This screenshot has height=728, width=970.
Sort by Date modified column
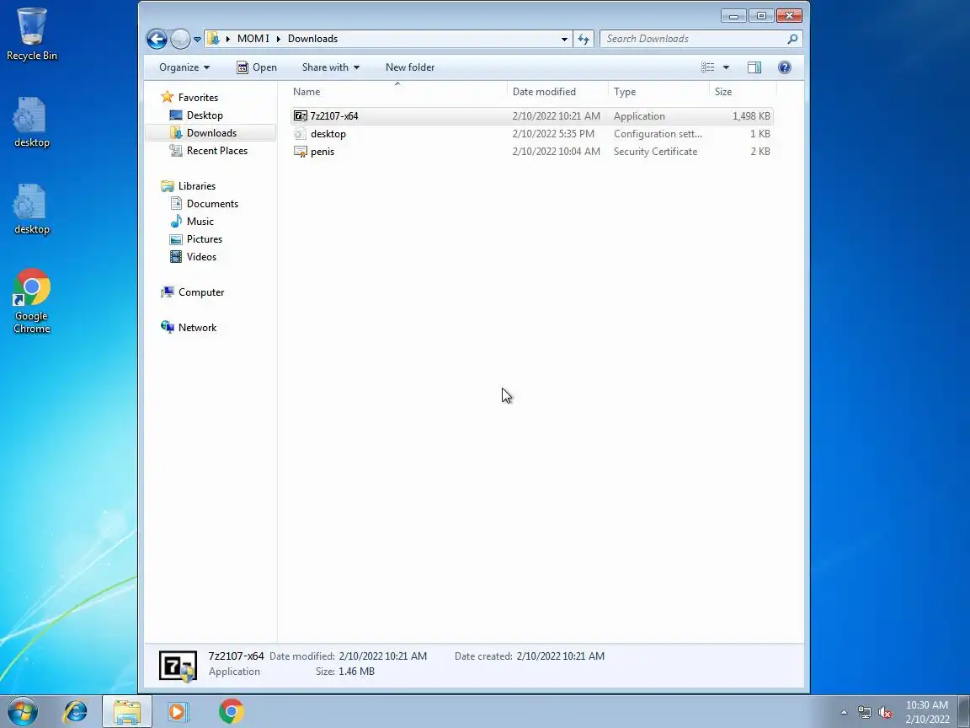pyautogui.click(x=558, y=92)
